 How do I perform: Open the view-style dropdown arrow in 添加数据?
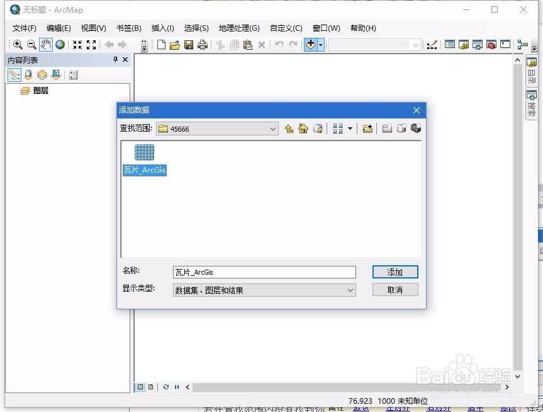[350, 128]
